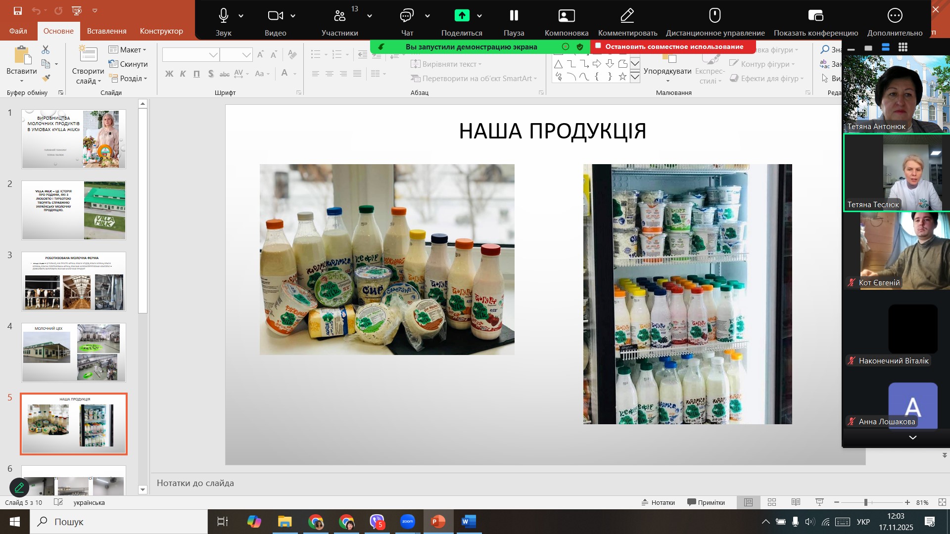Click the Cut scissors icon in the clipboard group

[x=46, y=49]
